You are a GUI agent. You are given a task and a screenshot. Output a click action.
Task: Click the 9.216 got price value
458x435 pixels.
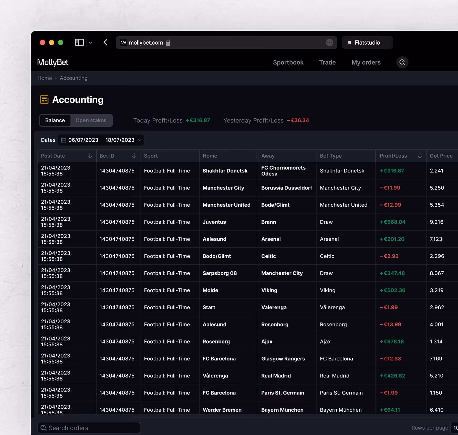(x=436, y=222)
